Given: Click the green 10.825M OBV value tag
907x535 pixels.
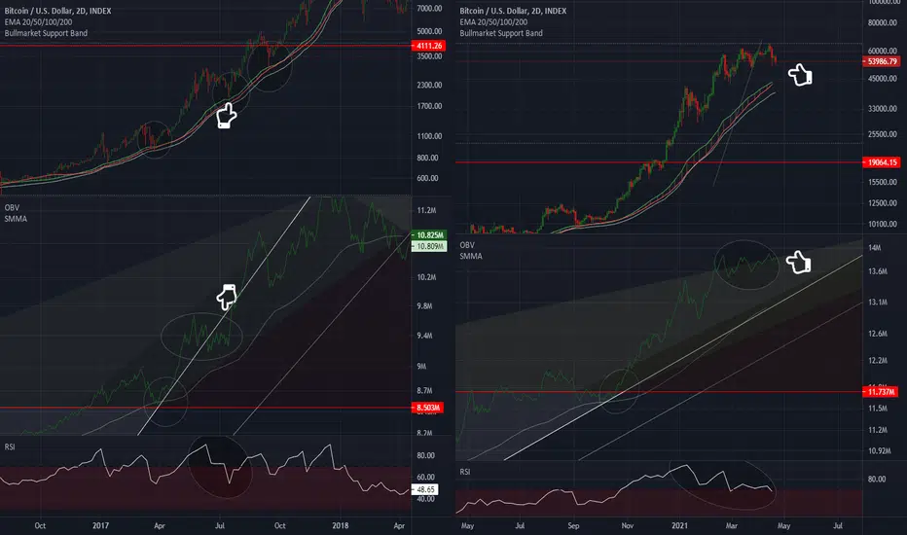Looking at the screenshot, I should 429,234.
